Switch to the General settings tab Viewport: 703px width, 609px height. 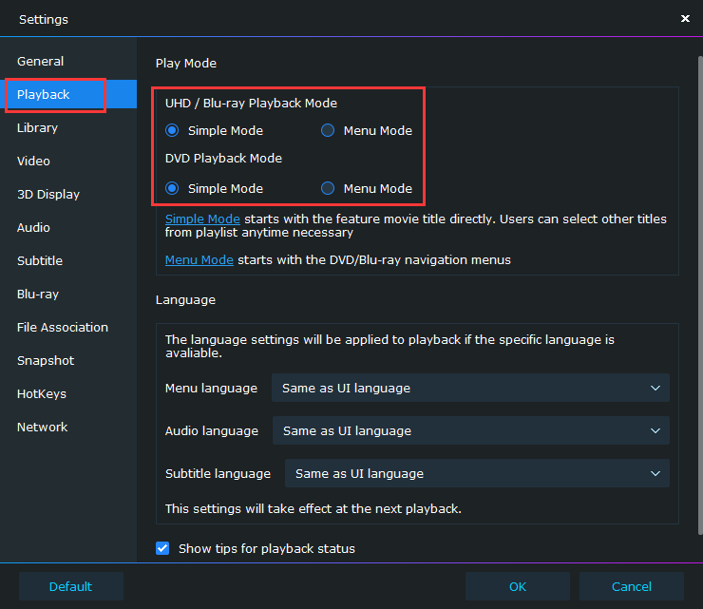point(41,62)
